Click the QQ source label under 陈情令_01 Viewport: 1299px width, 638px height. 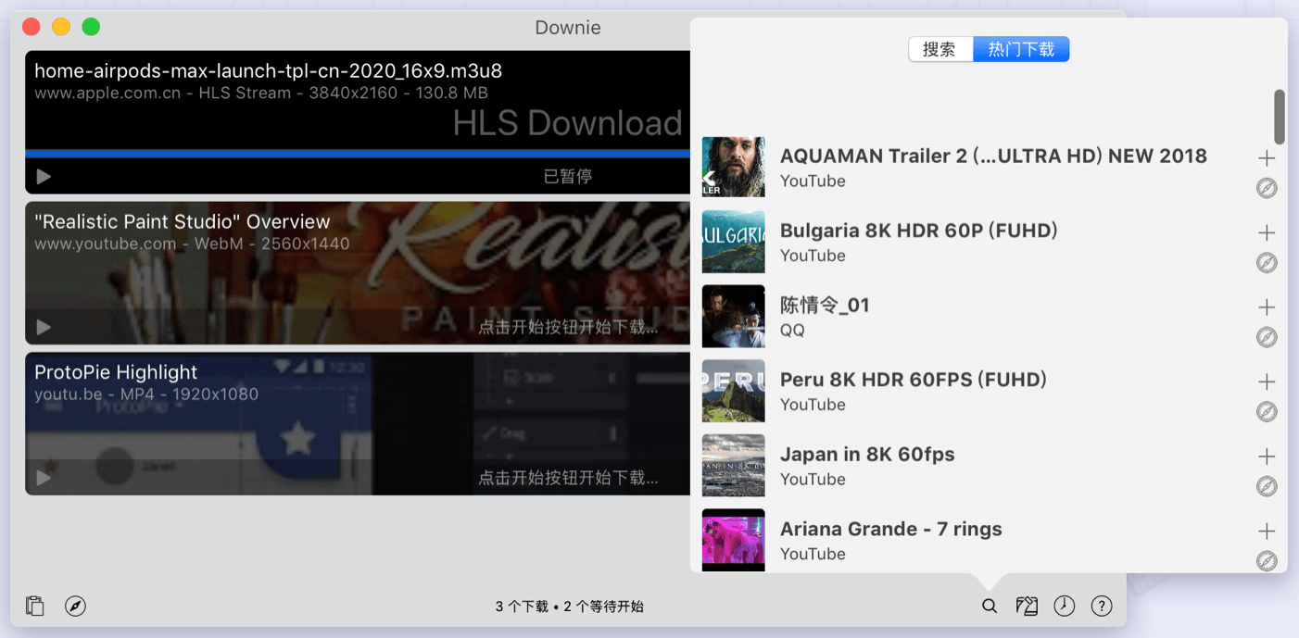(792, 331)
